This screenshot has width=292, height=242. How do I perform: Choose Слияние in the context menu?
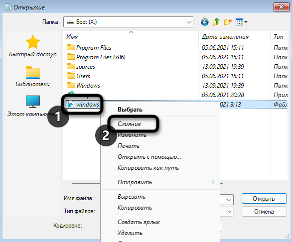[129, 124]
